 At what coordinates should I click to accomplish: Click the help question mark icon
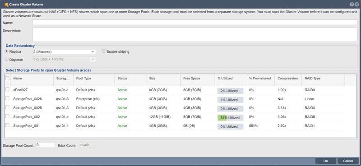[x=352, y=5]
